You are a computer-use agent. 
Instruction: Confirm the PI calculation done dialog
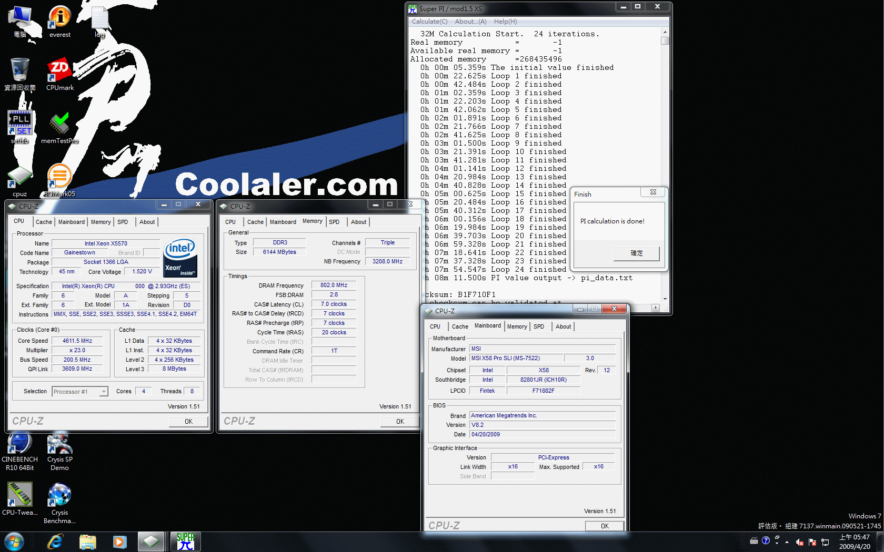637,253
